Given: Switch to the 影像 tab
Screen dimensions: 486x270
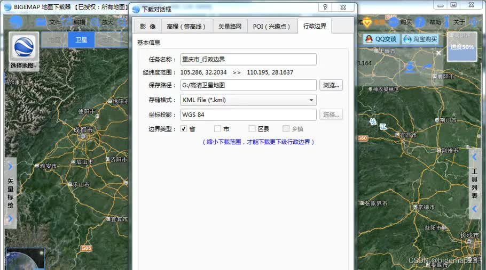Looking at the screenshot, I should pyautogui.click(x=148, y=27).
